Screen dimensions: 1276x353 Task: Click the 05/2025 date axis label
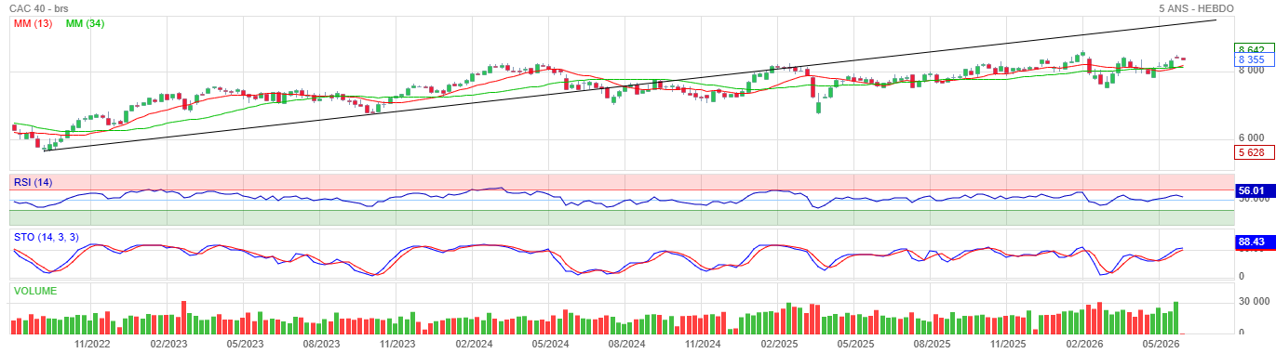pyautogui.click(x=855, y=343)
